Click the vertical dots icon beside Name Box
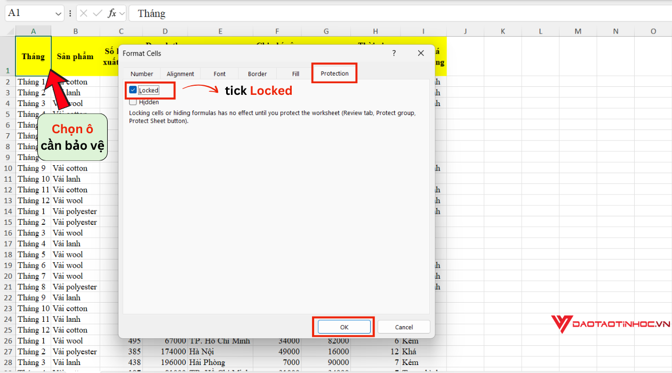 [70, 13]
